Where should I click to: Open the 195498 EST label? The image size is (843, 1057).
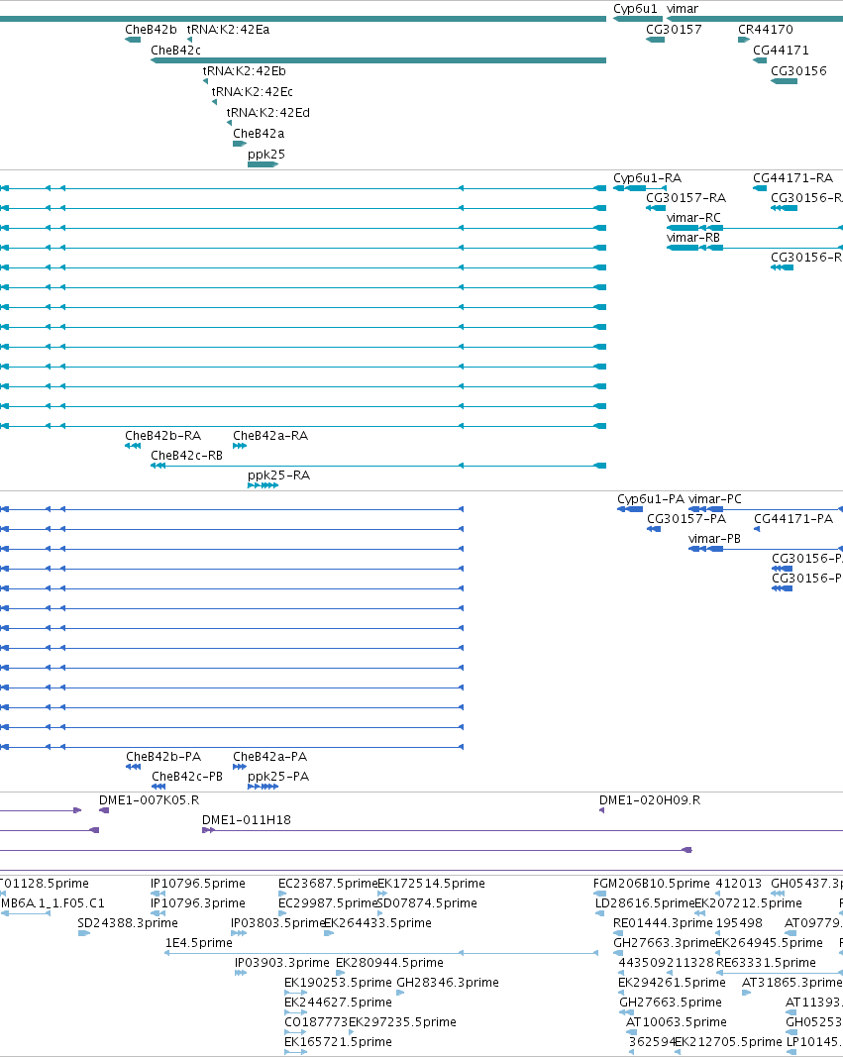(x=739, y=923)
